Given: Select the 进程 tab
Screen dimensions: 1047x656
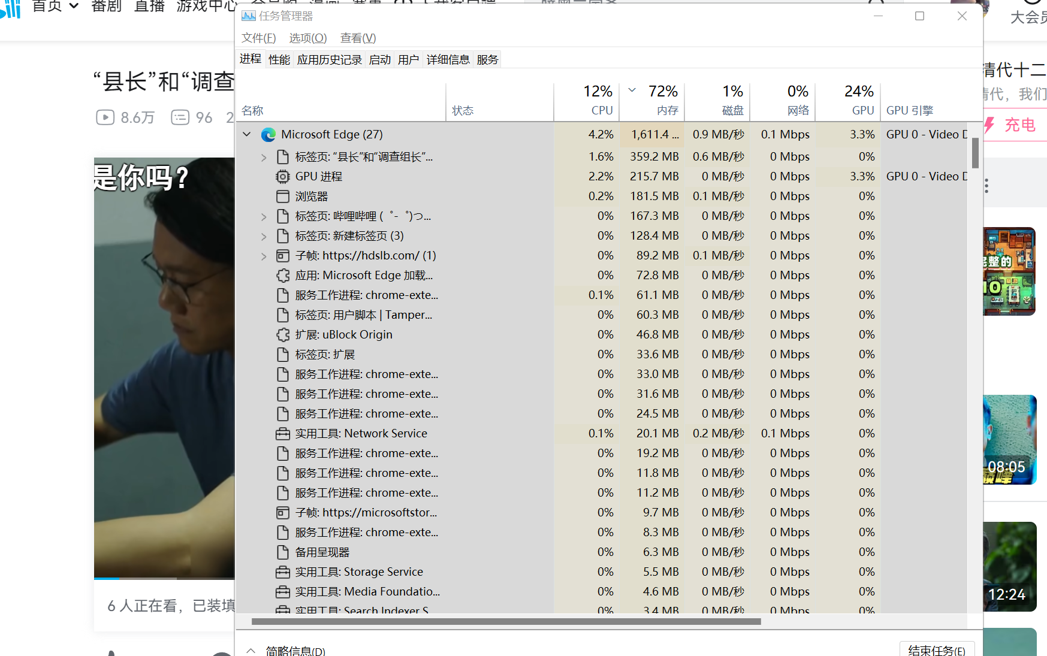Looking at the screenshot, I should pyautogui.click(x=251, y=59).
